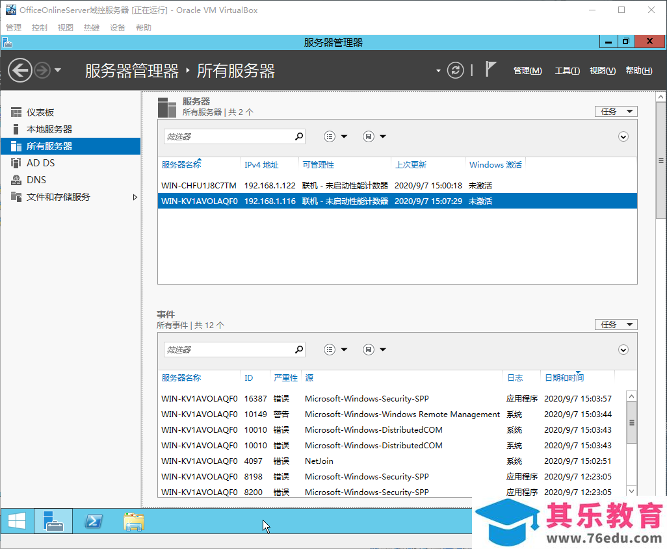Image resolution: width=667 pixels, height=549 pixels.
Task: Open VirtualBox 管理 menu
Action: (14, 28)
